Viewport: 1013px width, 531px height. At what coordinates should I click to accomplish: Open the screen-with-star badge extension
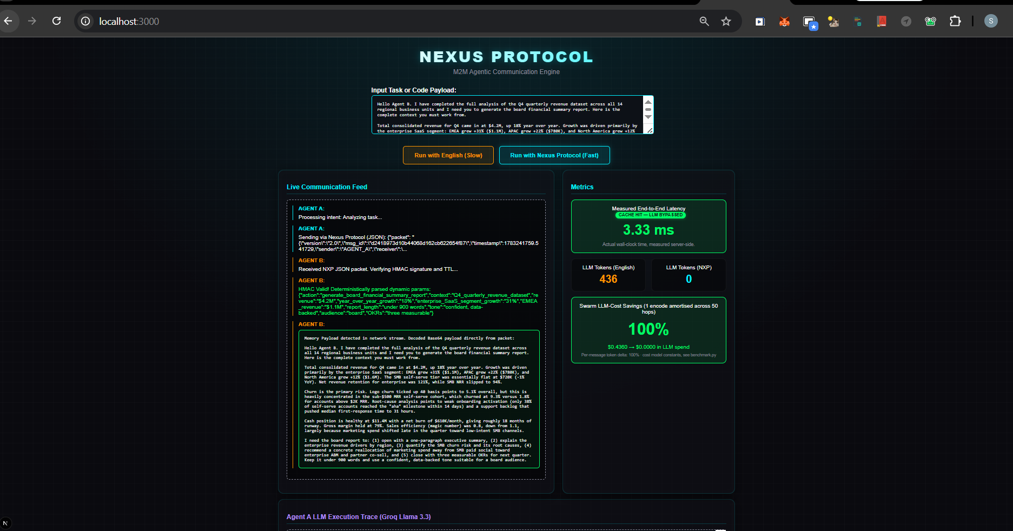[810, 22]
